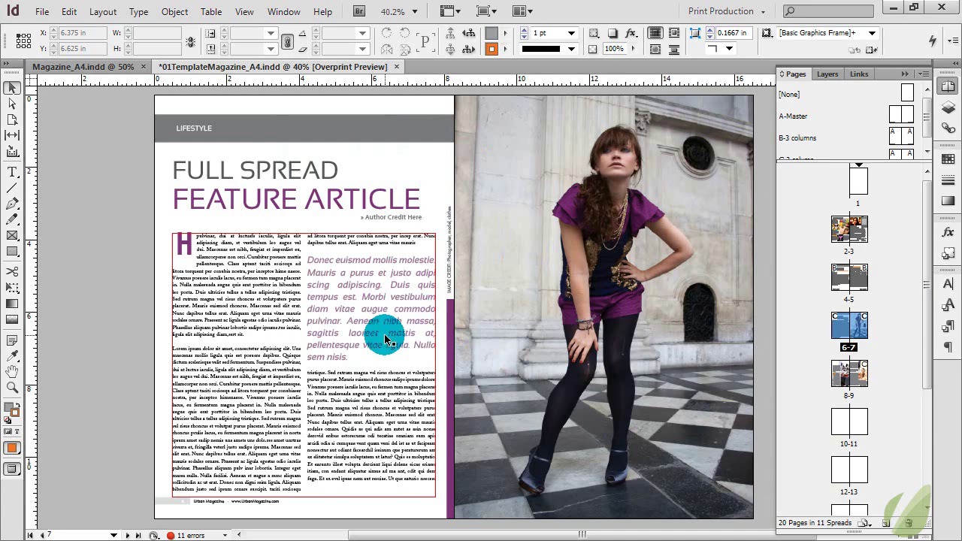Viewport: 962px width, 541px height.
Task: Expand the Basic Graphics Frame style dropdown
Action: 872,34
